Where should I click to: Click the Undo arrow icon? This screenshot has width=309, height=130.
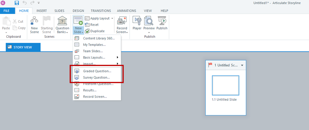(25, 3)
